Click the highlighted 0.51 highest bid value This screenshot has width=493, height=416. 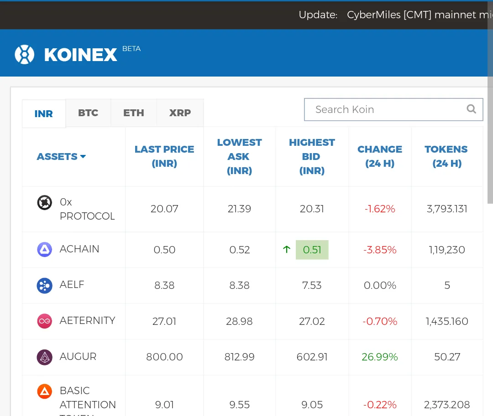click(312, 250)
